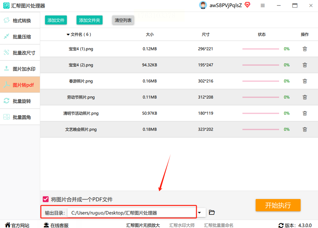
Task: Remove 春游照片.png with its trash icon
Action: pos(304,81)
